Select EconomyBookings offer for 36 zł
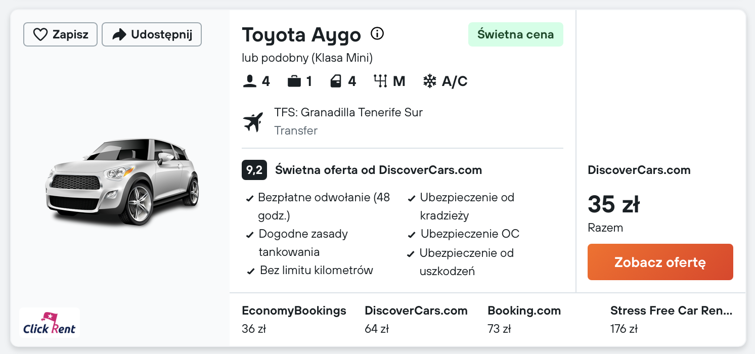755x354 pixels. point(294,320)
